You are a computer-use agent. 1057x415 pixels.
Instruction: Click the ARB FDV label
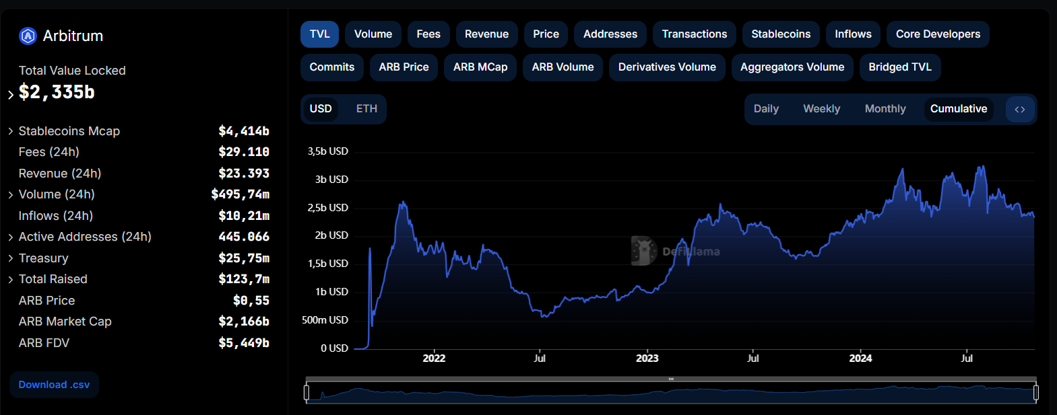point(44,343)
